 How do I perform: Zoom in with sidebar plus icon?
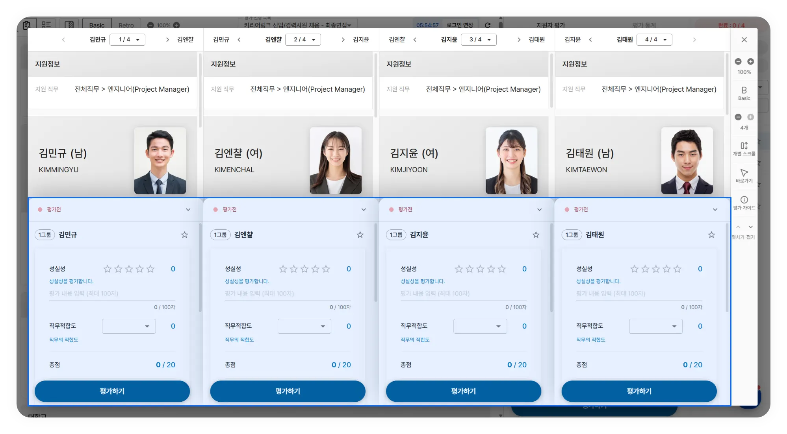tap(750, 61)
